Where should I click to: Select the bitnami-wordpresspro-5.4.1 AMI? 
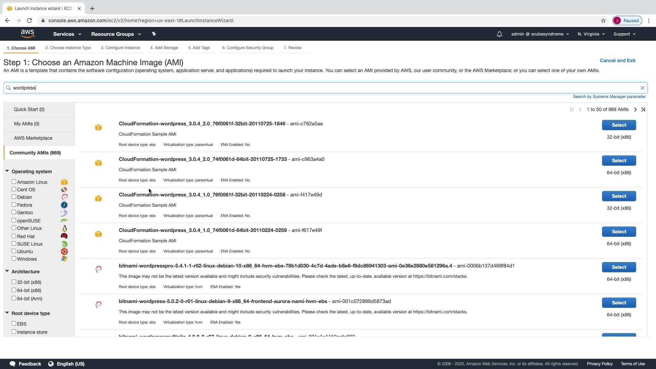[619, 267]
